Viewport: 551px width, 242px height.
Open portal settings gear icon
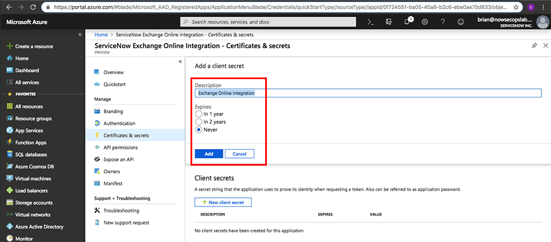pos(425,22)
